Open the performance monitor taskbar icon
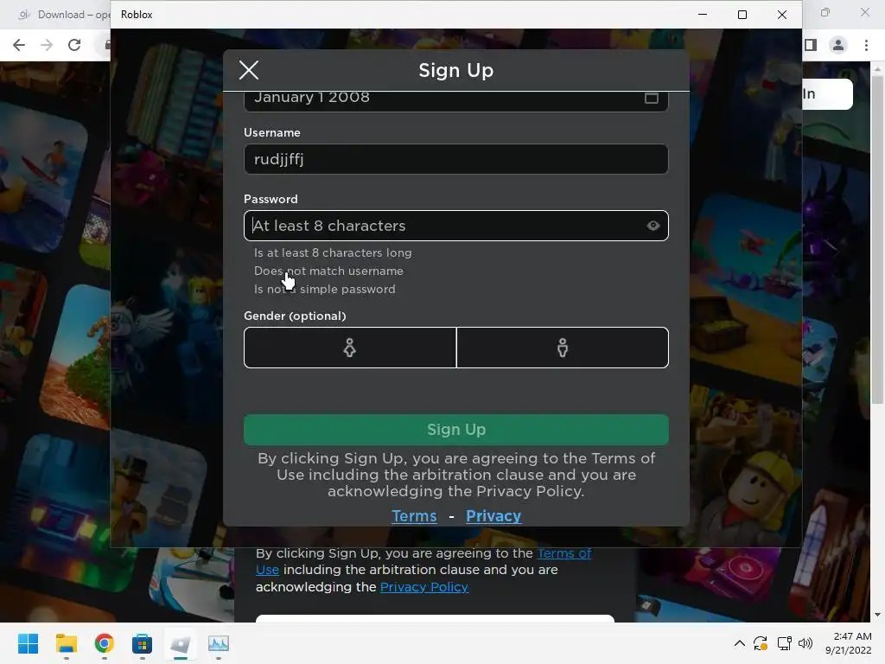Screen dimensions: 885x664 click(219, 643)
